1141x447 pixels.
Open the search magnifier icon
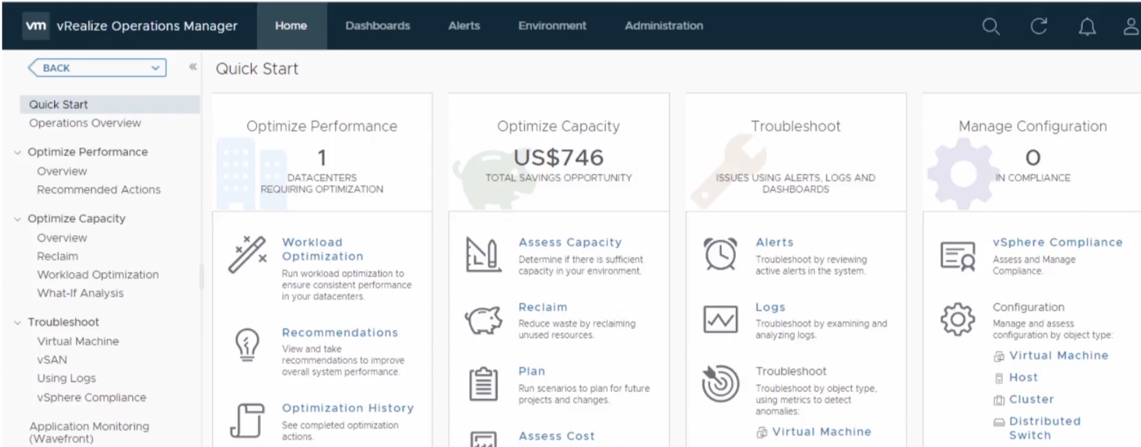point(991,26)
